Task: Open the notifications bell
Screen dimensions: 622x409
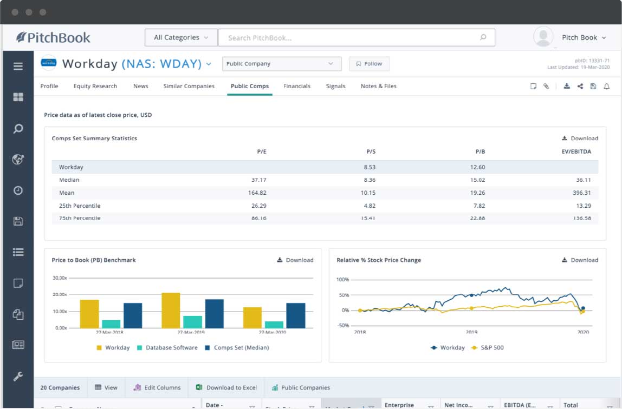Action: 606,86
